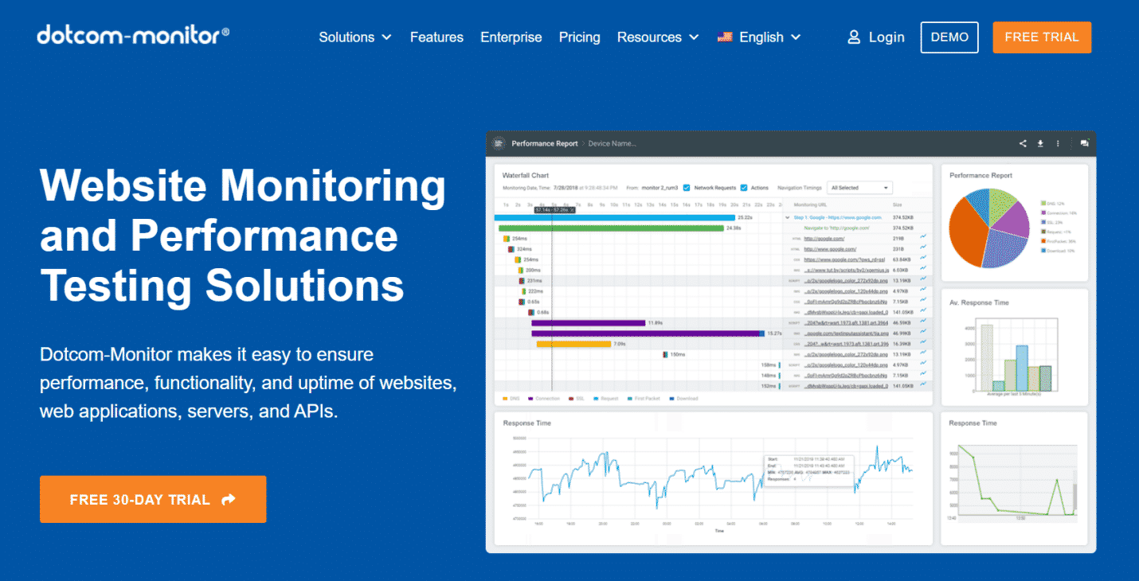Click the sparkline icon next to http://google.com/ row
The width and height of the screenshot is (1139, 581).
click(923, 238)
